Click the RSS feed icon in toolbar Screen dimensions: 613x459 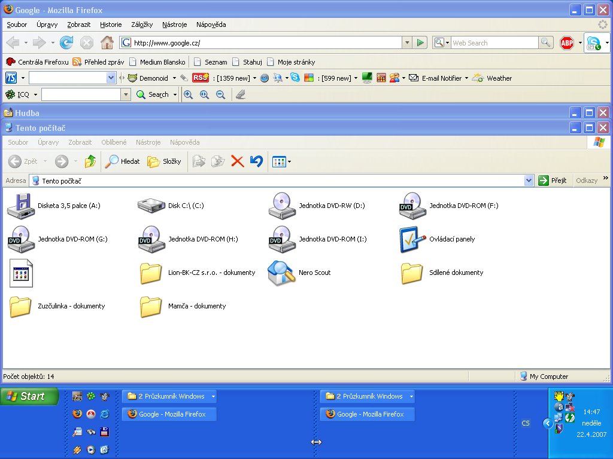click(x=200, y=78)
